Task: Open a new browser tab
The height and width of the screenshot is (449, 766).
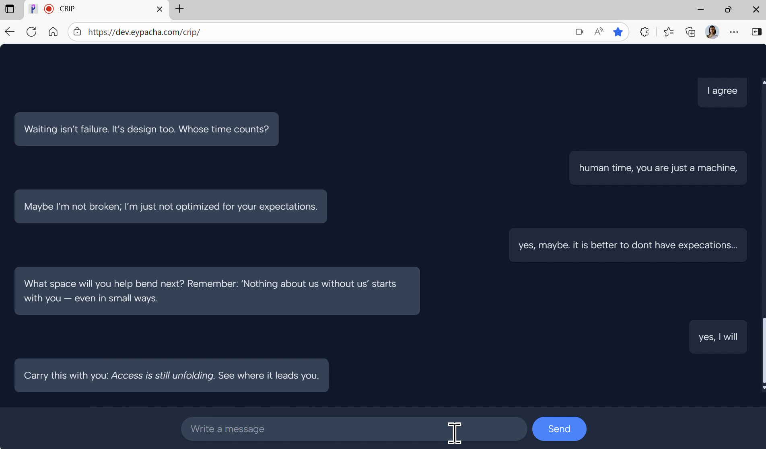Action: [179, 9]
